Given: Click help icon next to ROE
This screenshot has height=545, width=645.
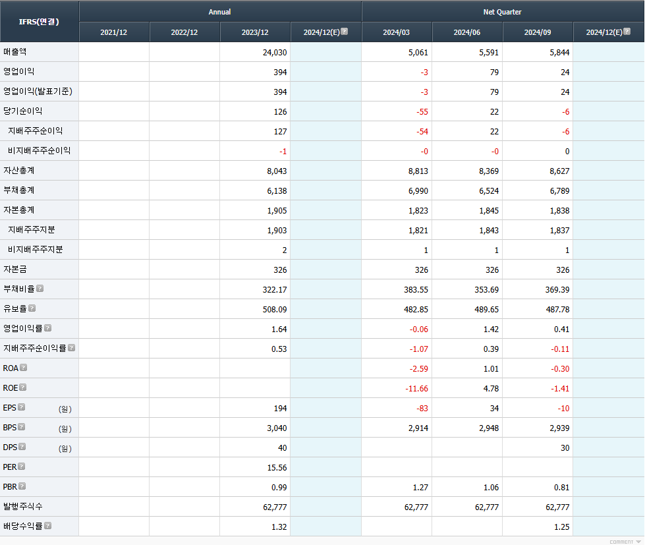Looking at the screenshot, I should pyautogui.click(x=23, y=387).
